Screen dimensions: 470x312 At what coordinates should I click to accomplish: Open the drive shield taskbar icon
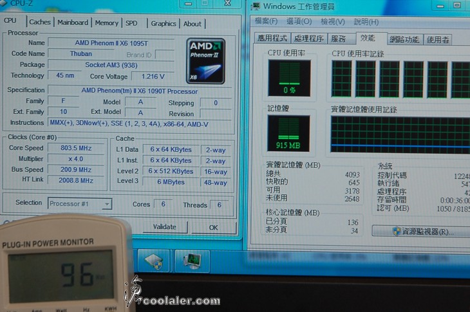(x=153, y=261)
